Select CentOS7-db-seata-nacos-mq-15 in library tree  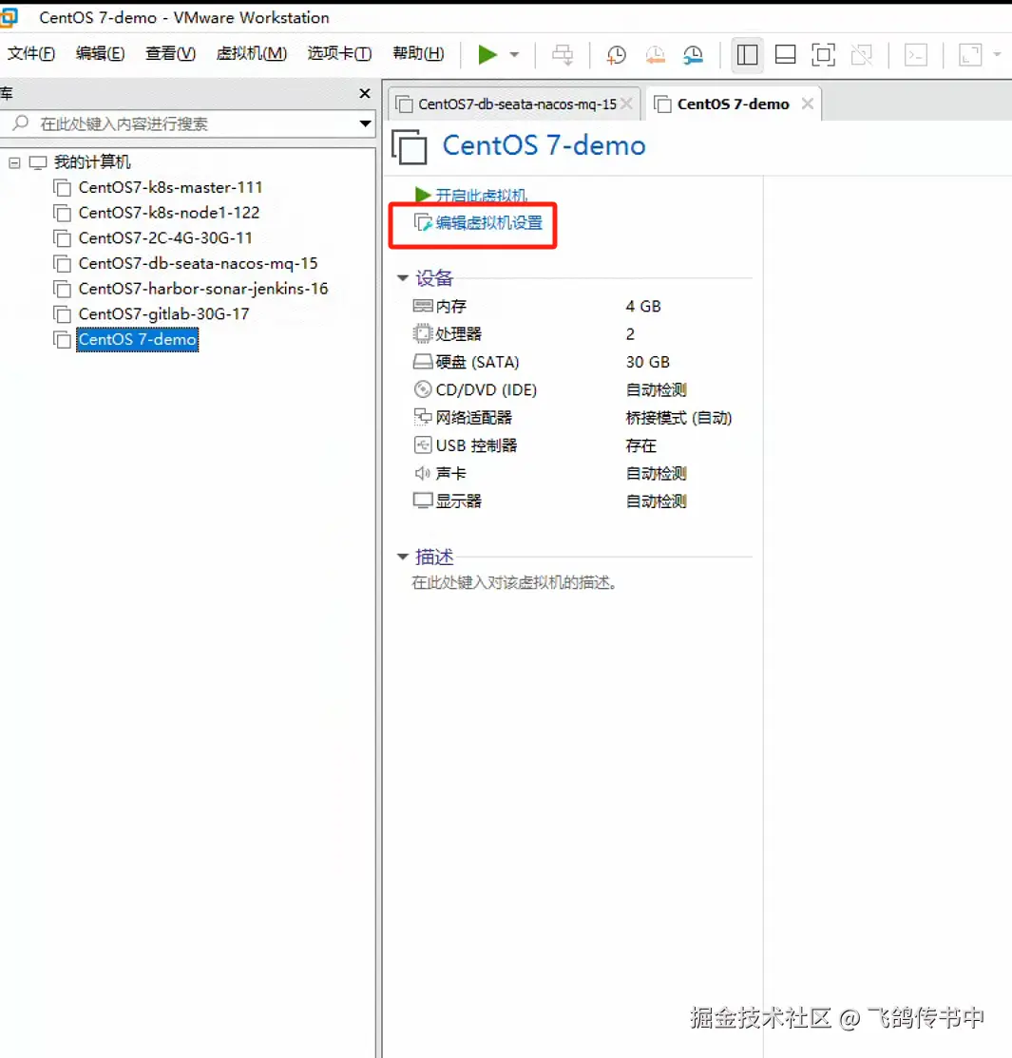click(198, 263)
